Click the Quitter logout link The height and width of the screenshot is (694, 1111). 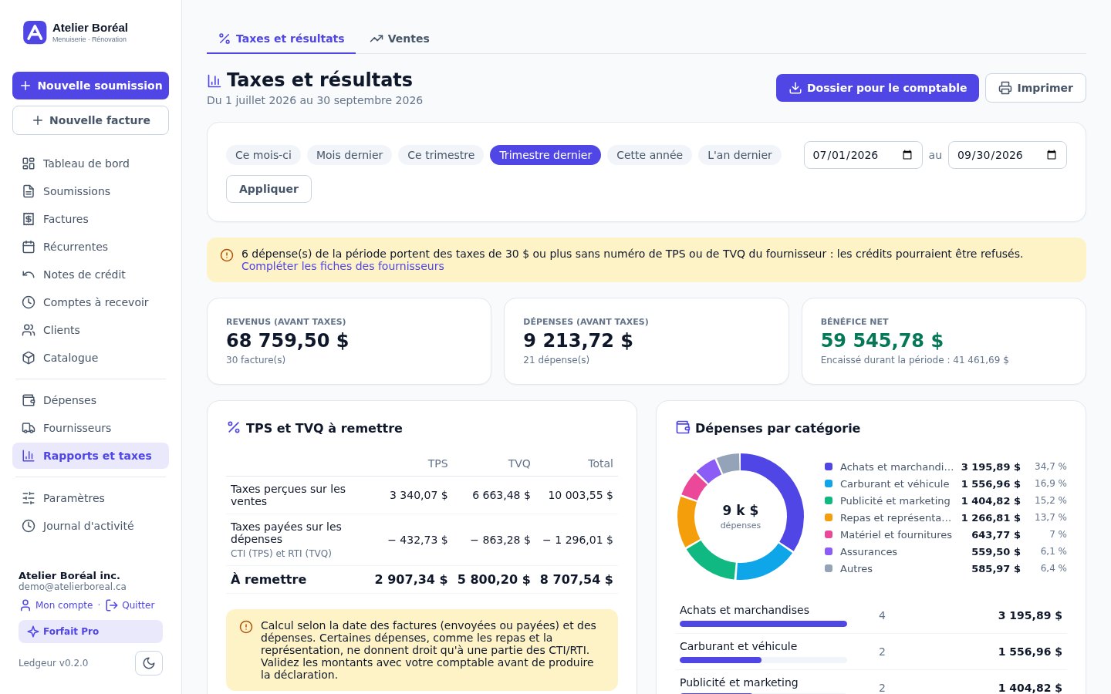point(130,605)
